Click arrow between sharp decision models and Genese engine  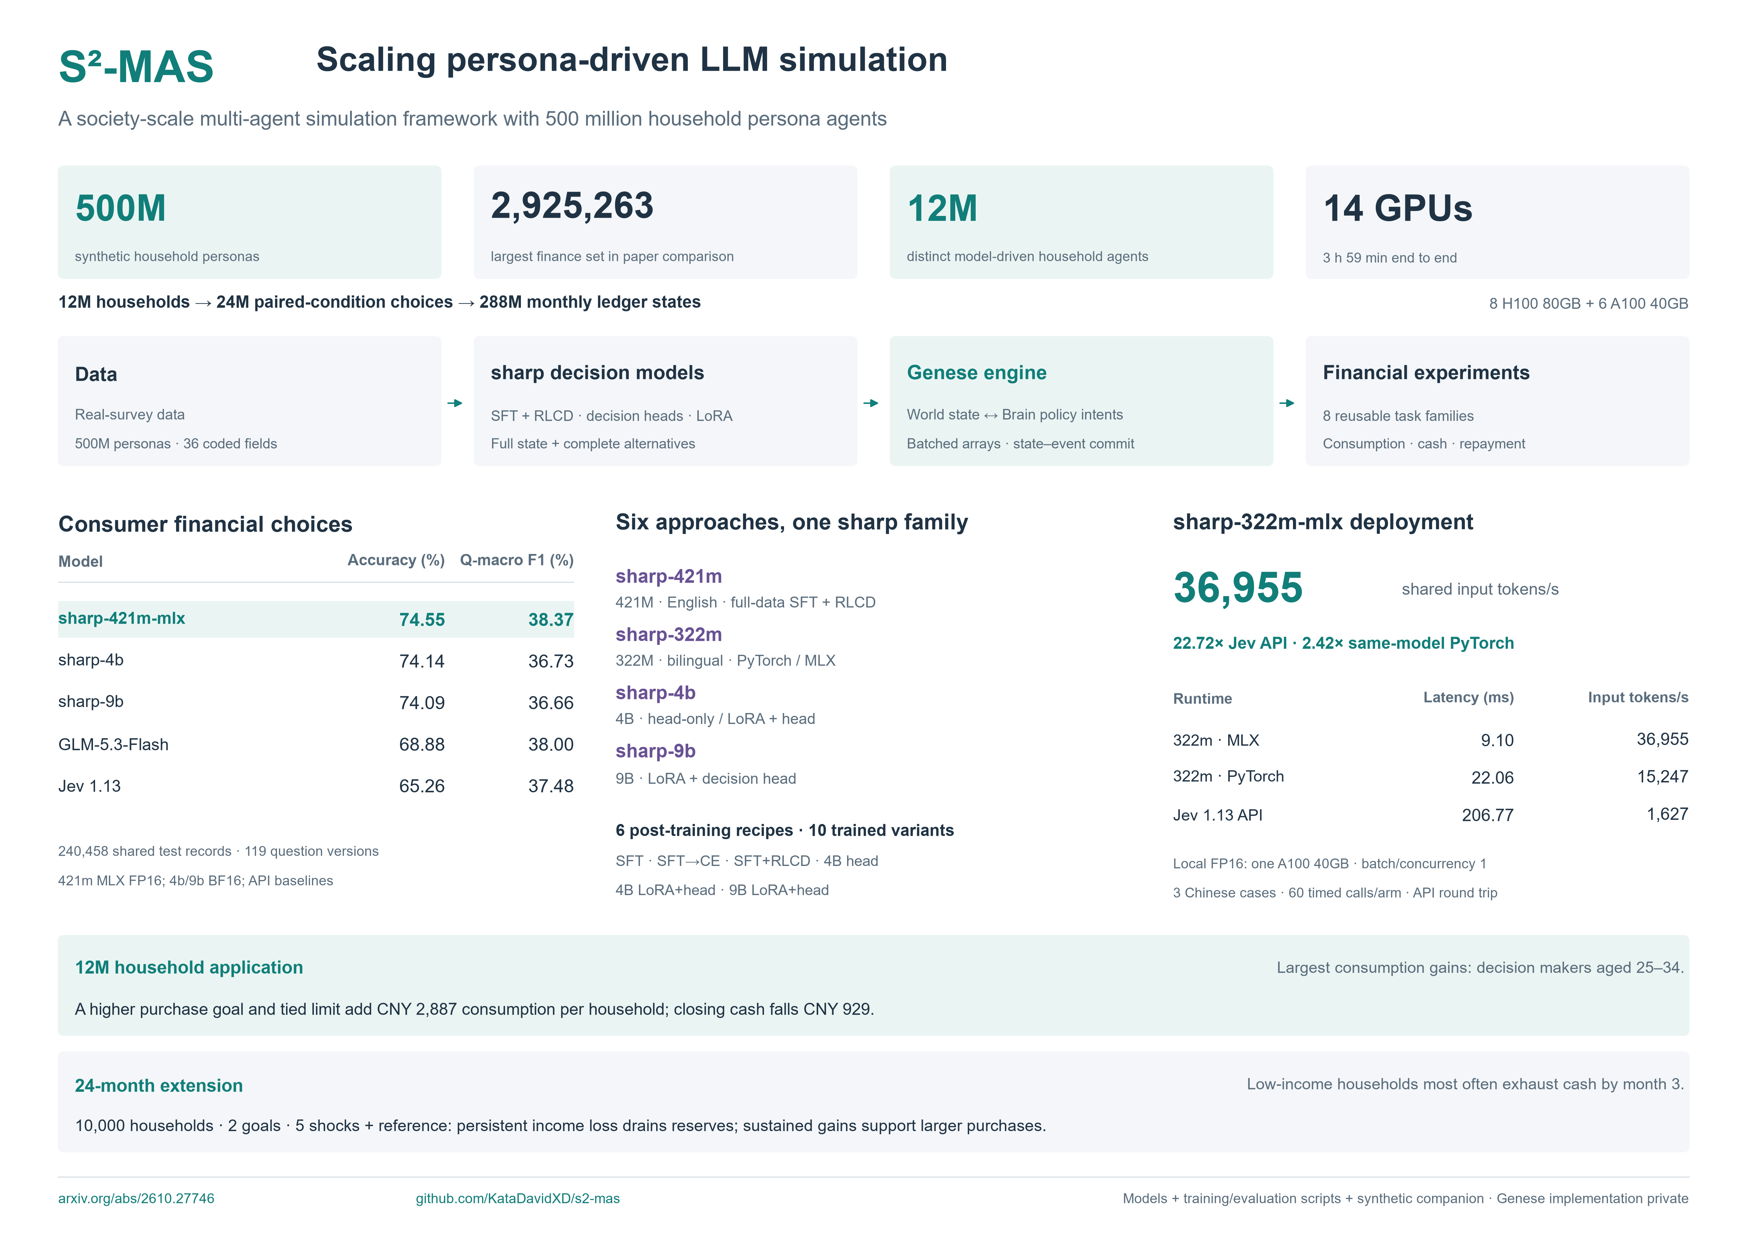click(871, 403)
